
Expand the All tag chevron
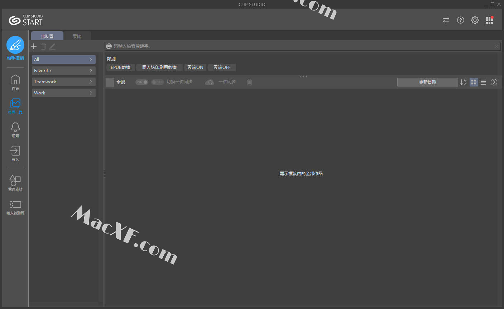click(x=91, y=60)
